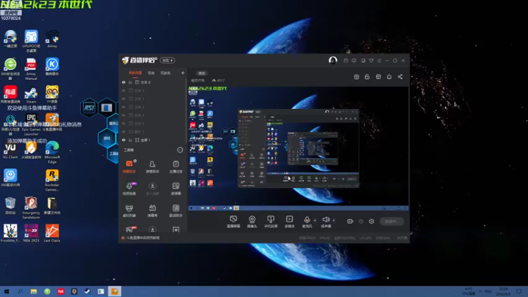Open the 主播任务 streamer tasks tool
The width and height of the screenshot is (528, 297).
(x=176, y=166)
